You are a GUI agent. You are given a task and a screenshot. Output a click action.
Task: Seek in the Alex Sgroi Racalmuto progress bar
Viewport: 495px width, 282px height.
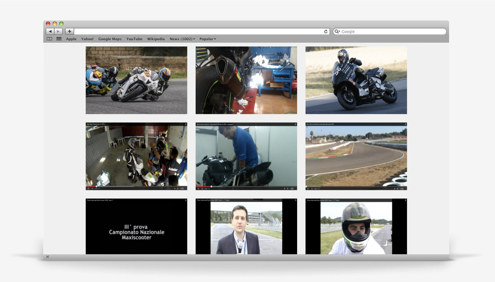(x=136, y=186)
